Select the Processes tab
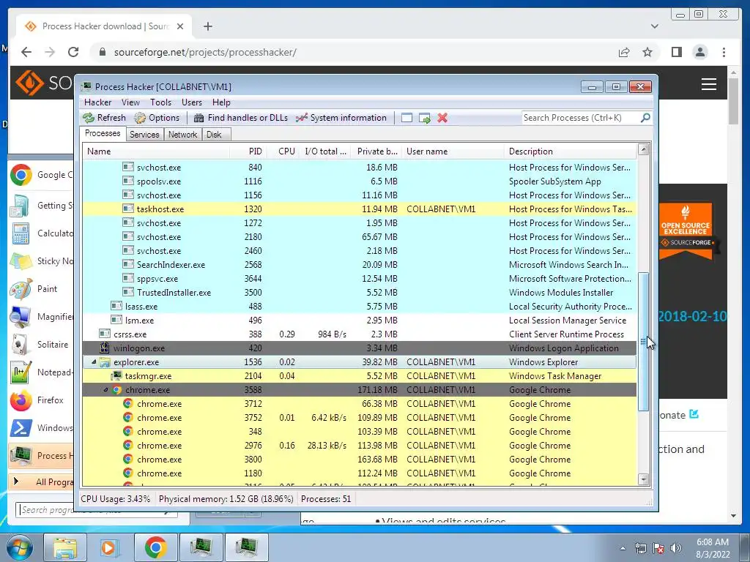The image size is (750, 562). click(x=103, y=133)
